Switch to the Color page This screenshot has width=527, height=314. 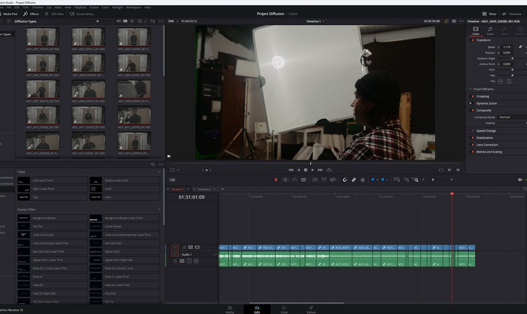(284, 309)
